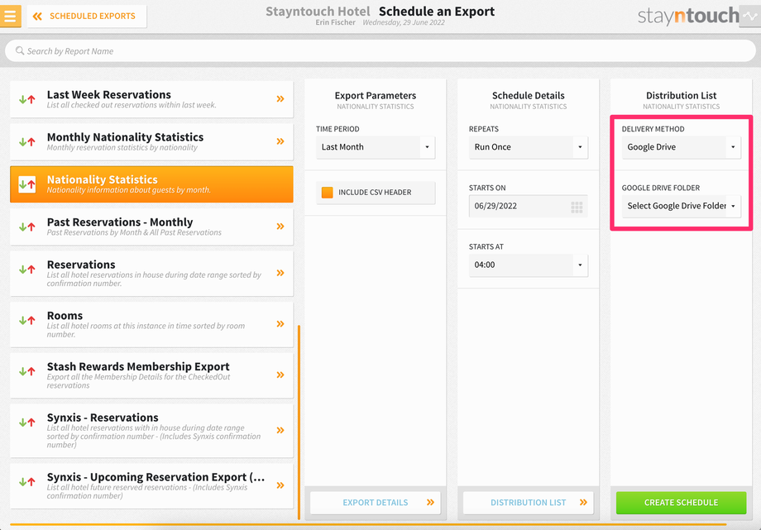Click chevron arrow on Monthly Nationality Statistics row

pyautogui.click(x=280, y=141)
